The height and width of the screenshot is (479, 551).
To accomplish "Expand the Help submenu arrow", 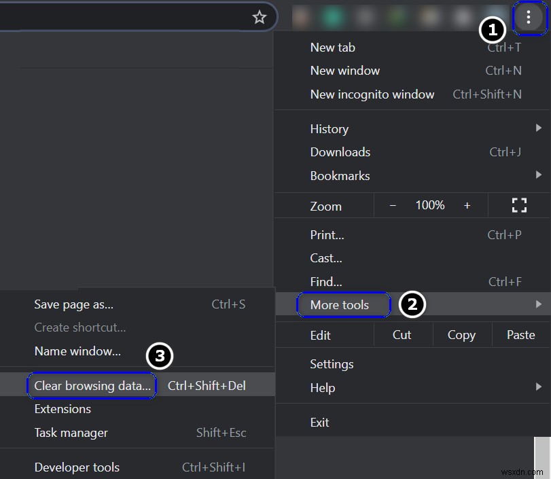I will click(x=539, y=387).
